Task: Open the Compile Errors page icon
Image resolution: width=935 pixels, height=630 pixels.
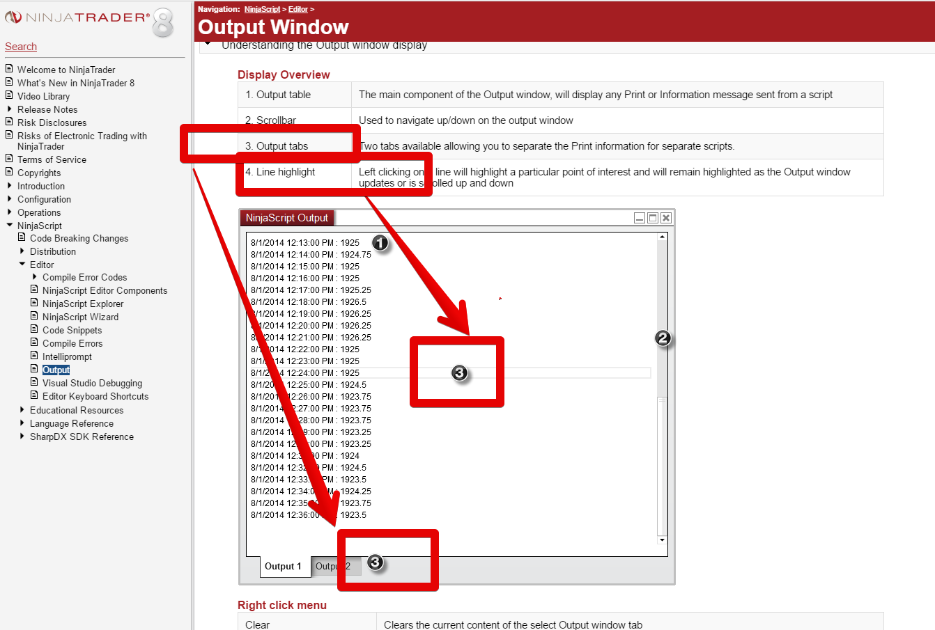Action: [x=34, y=342]
